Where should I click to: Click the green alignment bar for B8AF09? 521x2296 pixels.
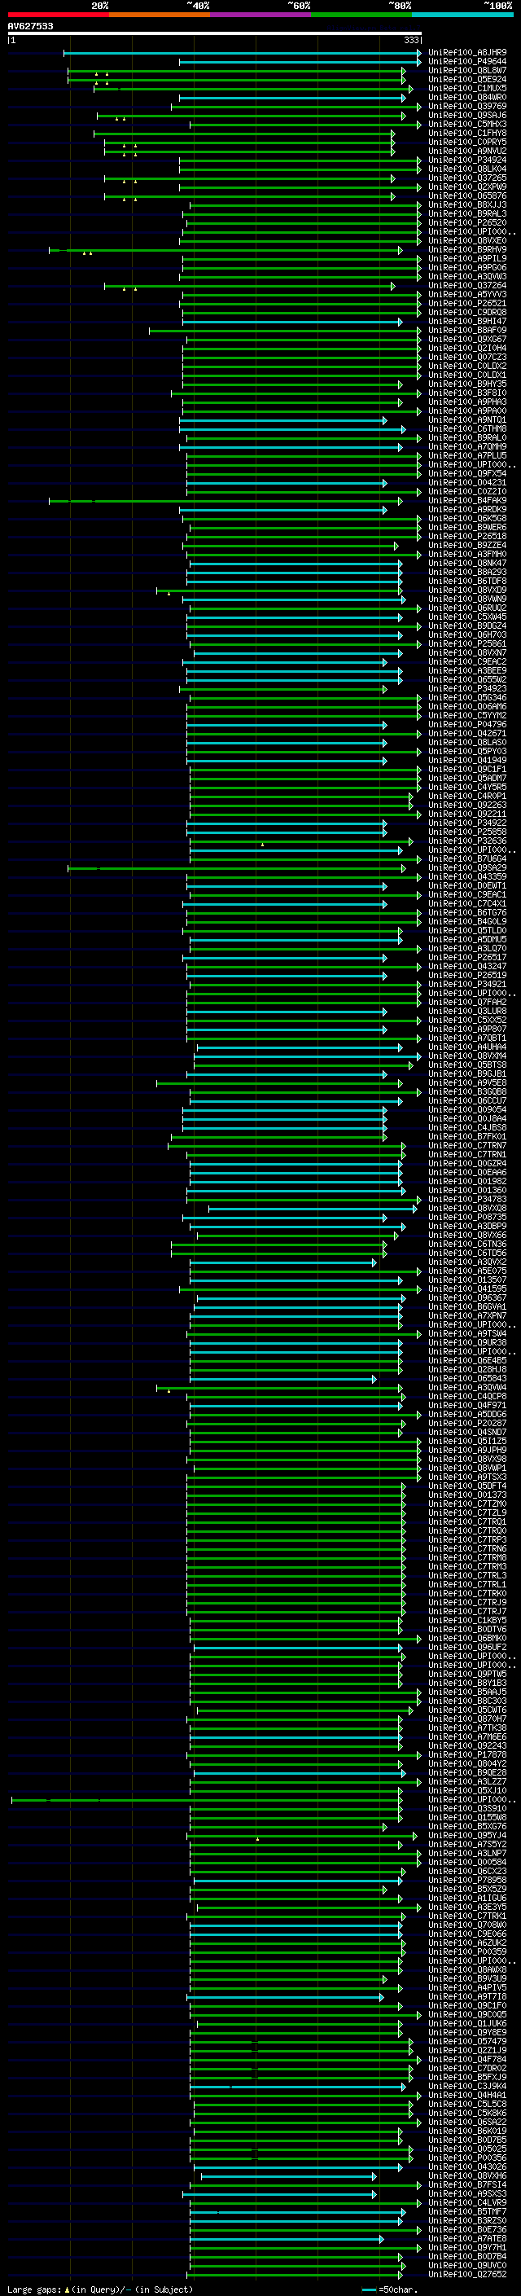point(285,331)
